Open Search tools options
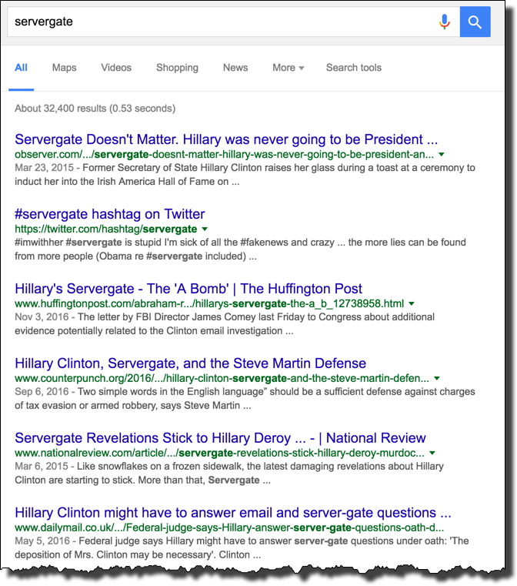Viewport: 517px width, 586px height. pyautogui.click(x=353, y=68)
